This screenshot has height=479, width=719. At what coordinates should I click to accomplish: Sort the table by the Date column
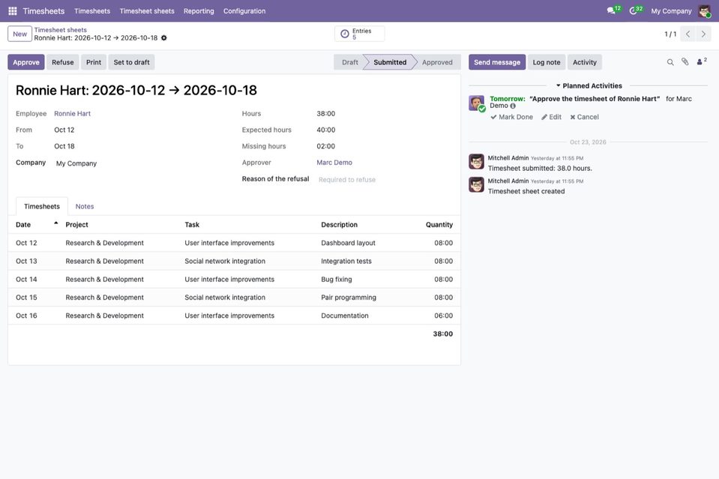pos(37,225)
